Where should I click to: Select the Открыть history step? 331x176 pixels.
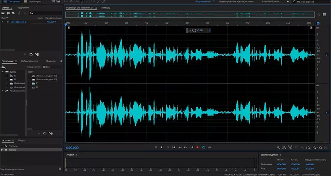(x=13, y=146)
